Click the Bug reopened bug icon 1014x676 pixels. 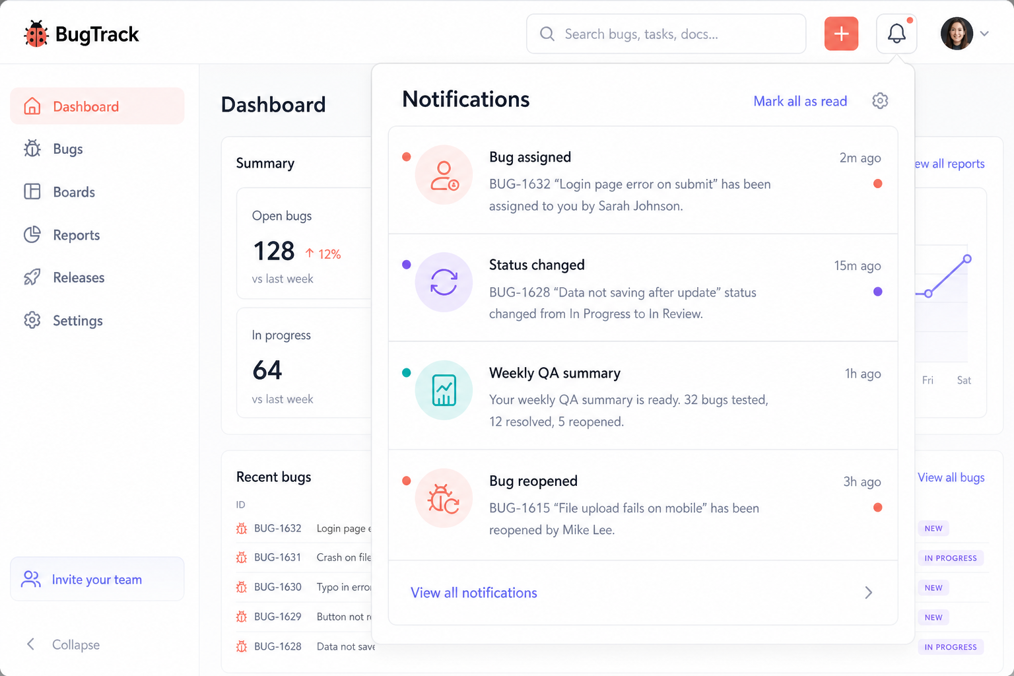[444, 498]
